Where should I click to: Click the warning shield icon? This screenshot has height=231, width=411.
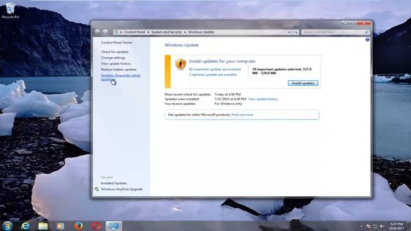coord(180,64)
